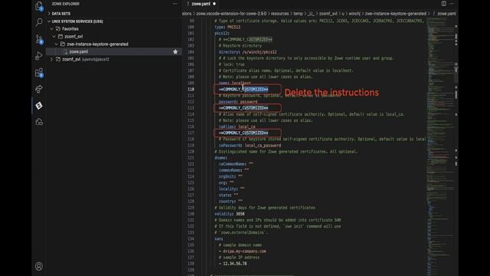
Task: Collapse the UNIX SYSTEM SERVICES (USS) section
Action: [x=49, y=21]
